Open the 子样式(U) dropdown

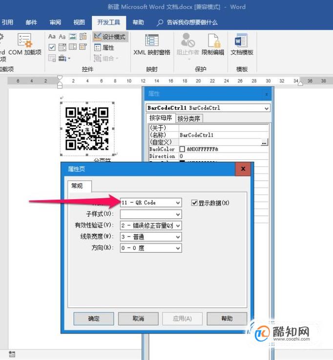(x=151, y=214)
